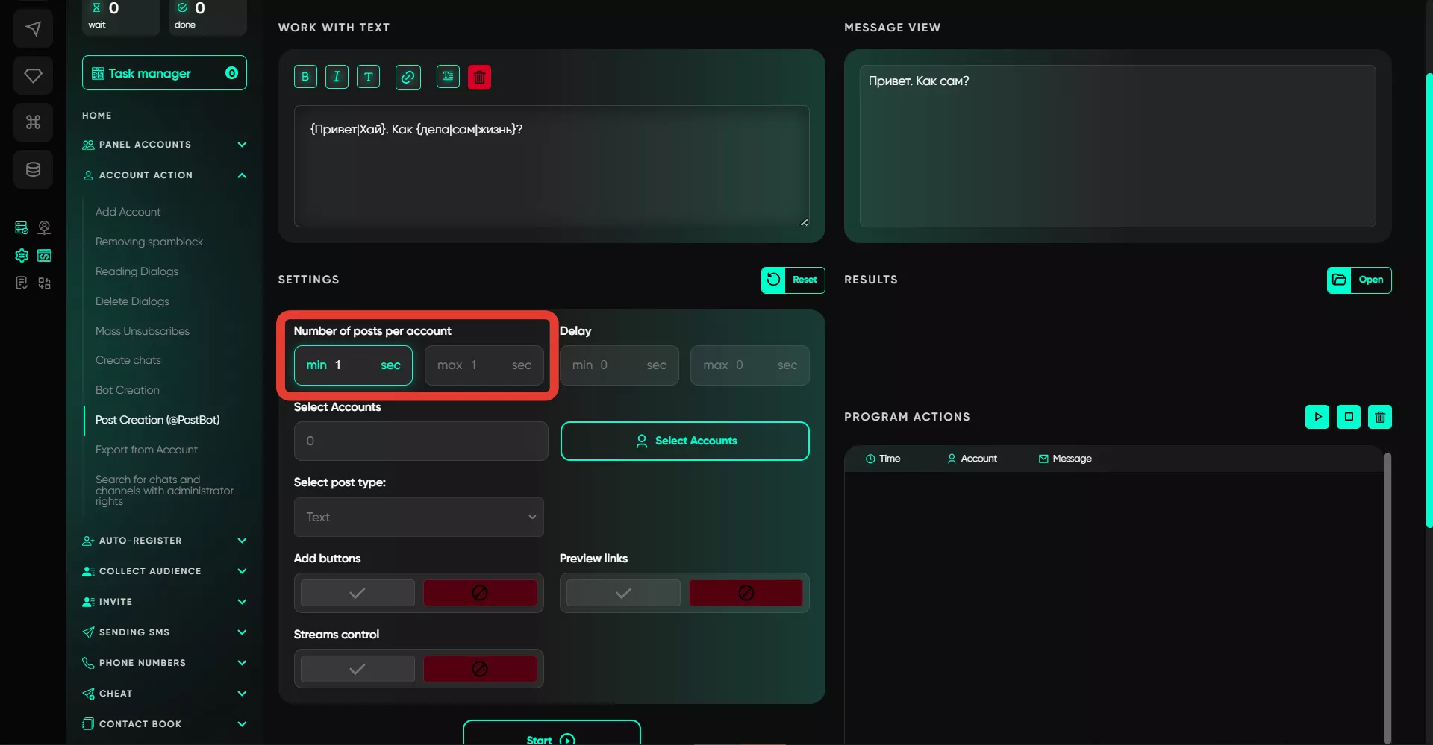Expand the Panel Accounts section

(164, 145)
